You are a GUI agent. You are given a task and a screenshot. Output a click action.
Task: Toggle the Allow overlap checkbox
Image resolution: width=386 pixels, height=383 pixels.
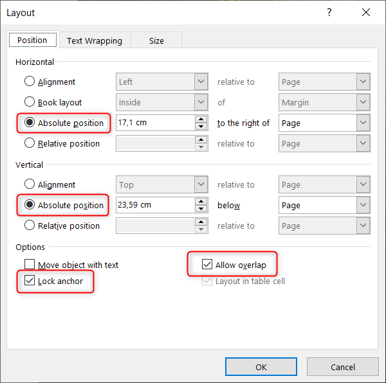point(207,264)
